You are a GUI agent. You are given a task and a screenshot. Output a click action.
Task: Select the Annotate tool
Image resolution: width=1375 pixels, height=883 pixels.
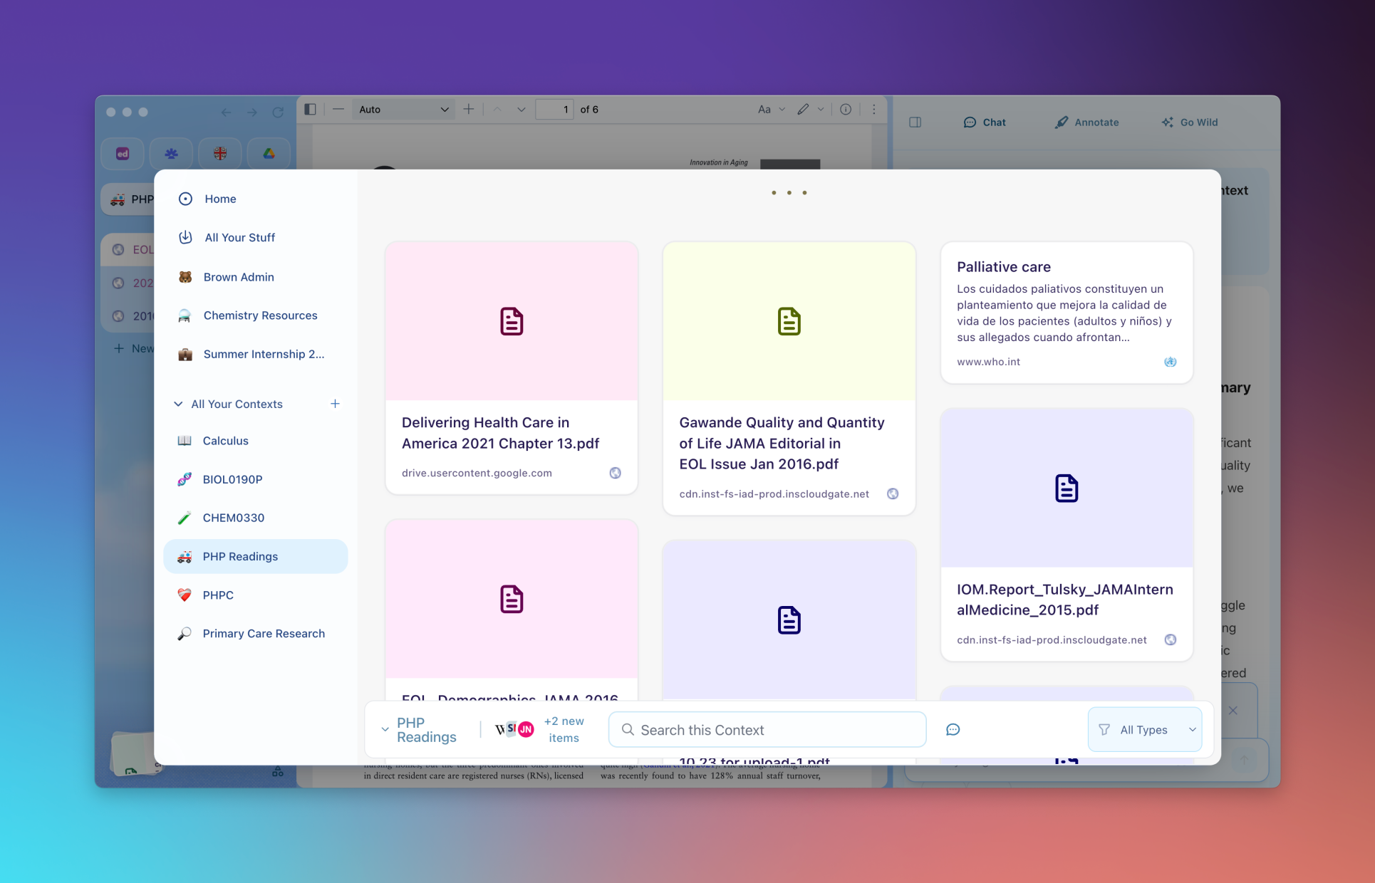pyautogui.click(x=1087, y=121)
